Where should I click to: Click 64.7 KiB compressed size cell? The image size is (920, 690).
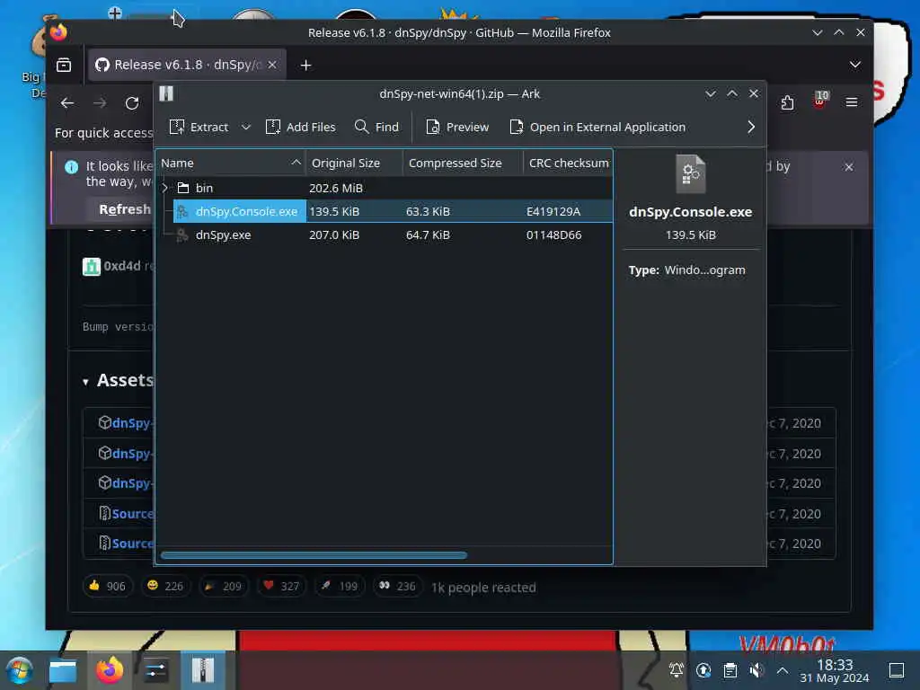[x=428, y=234]
